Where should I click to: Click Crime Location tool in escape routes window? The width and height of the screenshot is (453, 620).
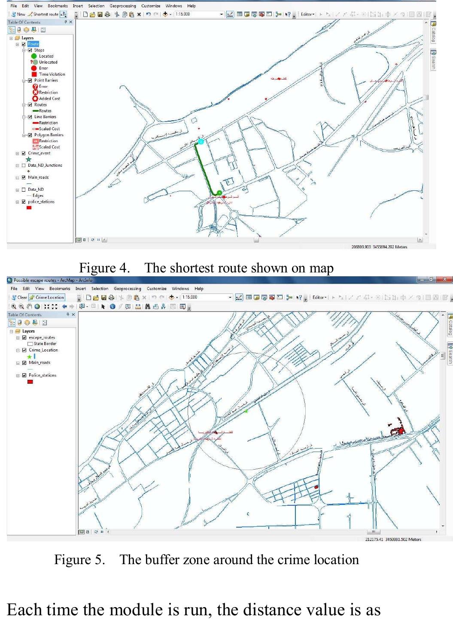[x=47, y=297]
